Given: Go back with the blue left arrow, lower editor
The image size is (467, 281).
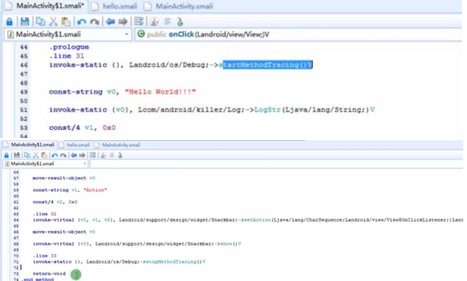Looking at the screenshot, I should [73, 155].
